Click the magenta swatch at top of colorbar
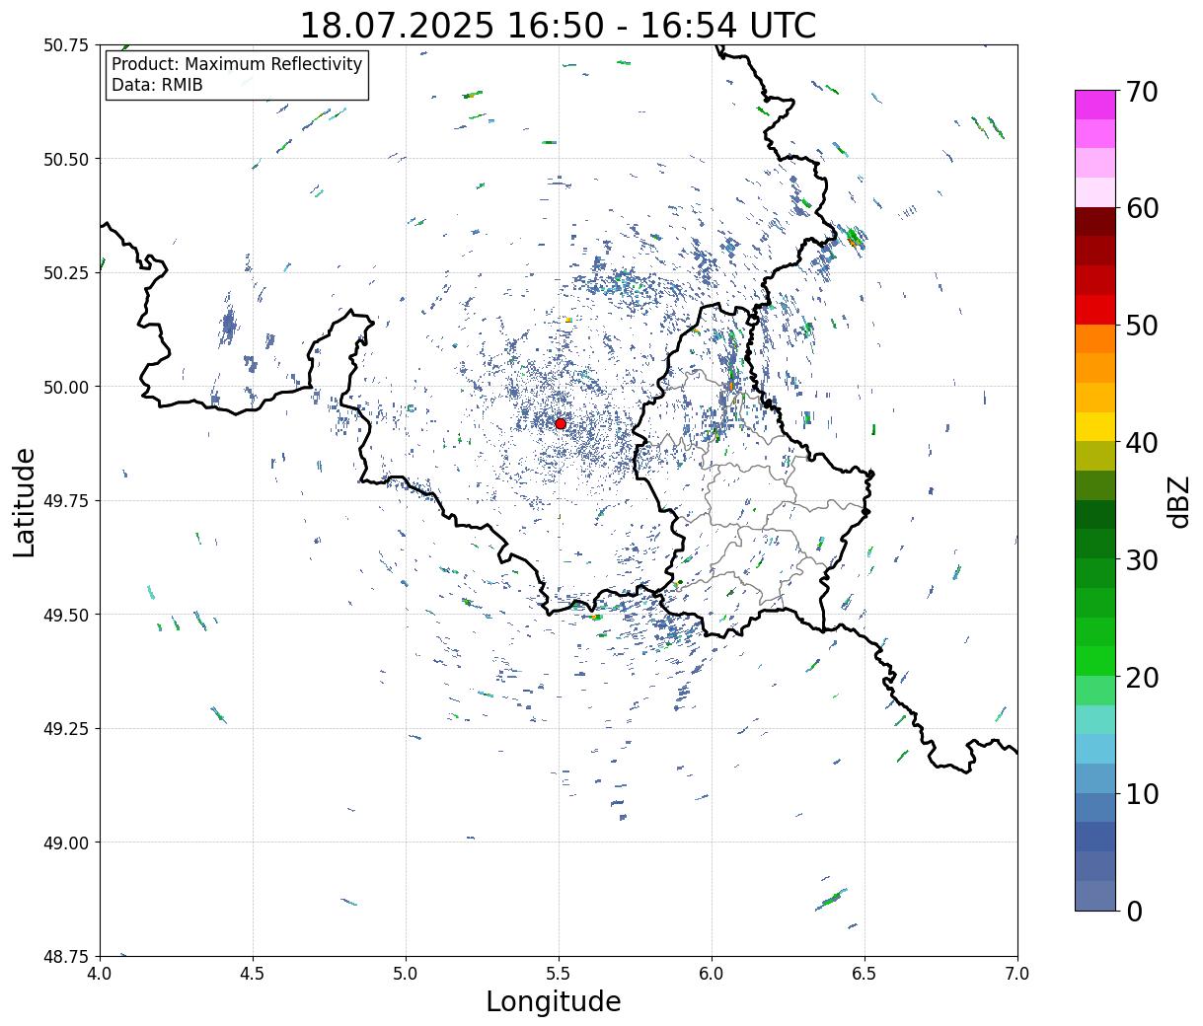 click(x=1095, y=106)
